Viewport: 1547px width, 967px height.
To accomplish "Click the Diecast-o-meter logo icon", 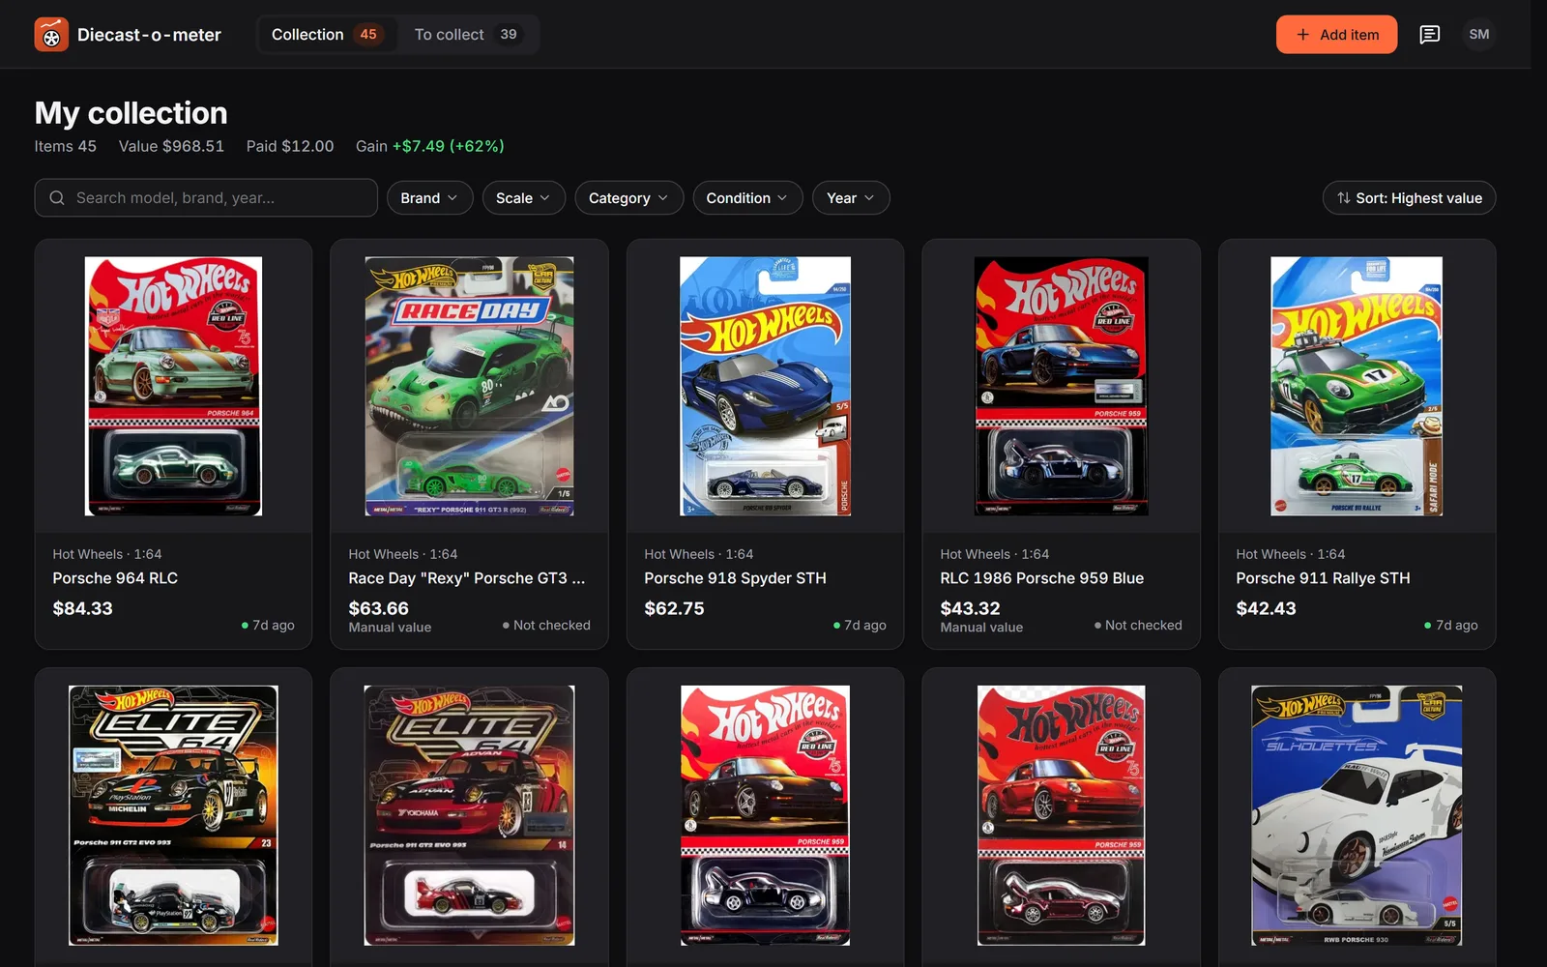I will pyautogui.click(x=51, y=35).
